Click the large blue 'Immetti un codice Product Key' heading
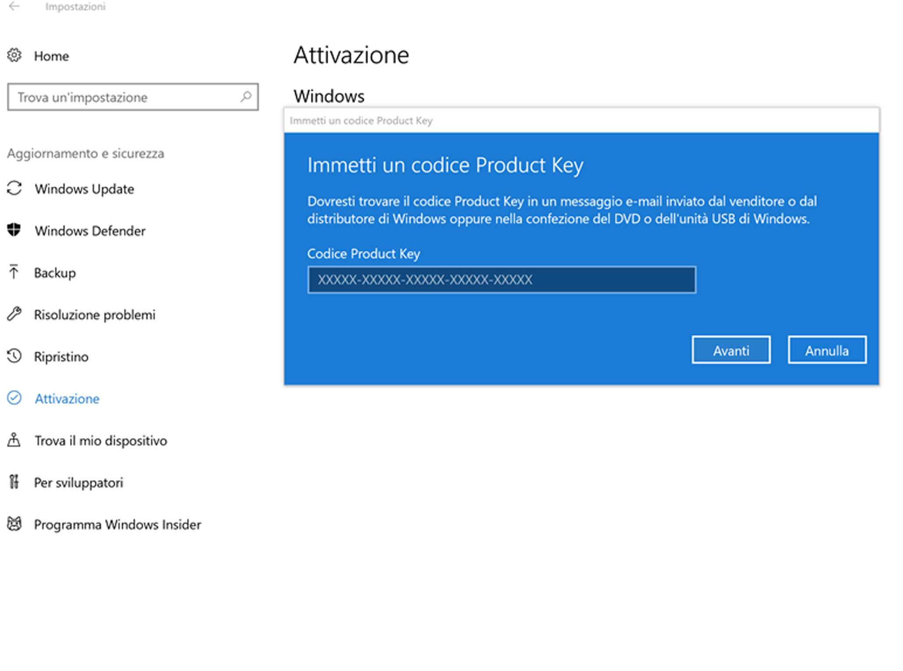 point(445,165)
